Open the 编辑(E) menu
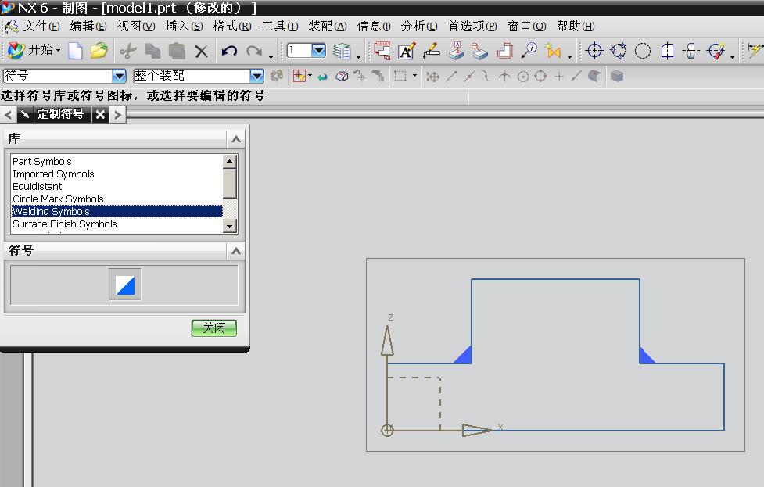The image size is (764, 487). point(88,27)
